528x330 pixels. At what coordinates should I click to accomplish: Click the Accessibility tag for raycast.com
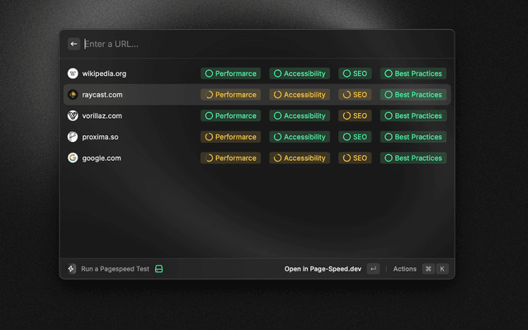[x=299, y=95]
